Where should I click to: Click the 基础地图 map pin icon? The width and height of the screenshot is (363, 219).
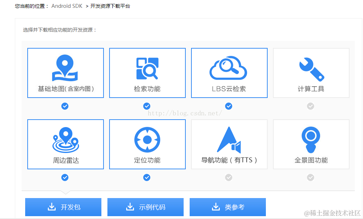[x=65, y=68]
